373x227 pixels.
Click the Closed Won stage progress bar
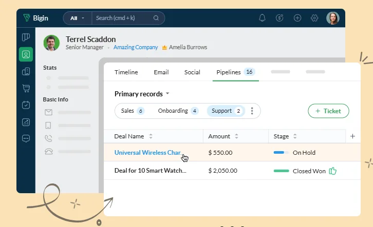282,171
